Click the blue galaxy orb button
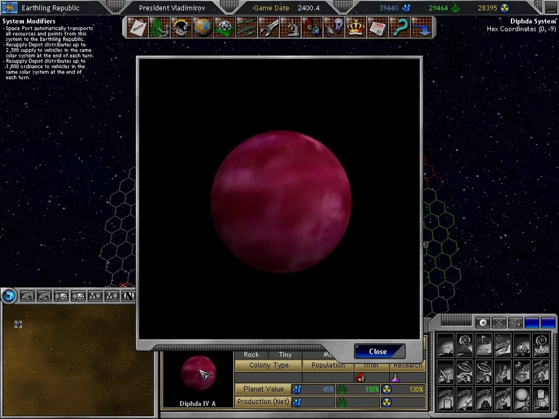The height and width of the screenshot is (419, 559). pyautogui.click(x=9, y=296)
